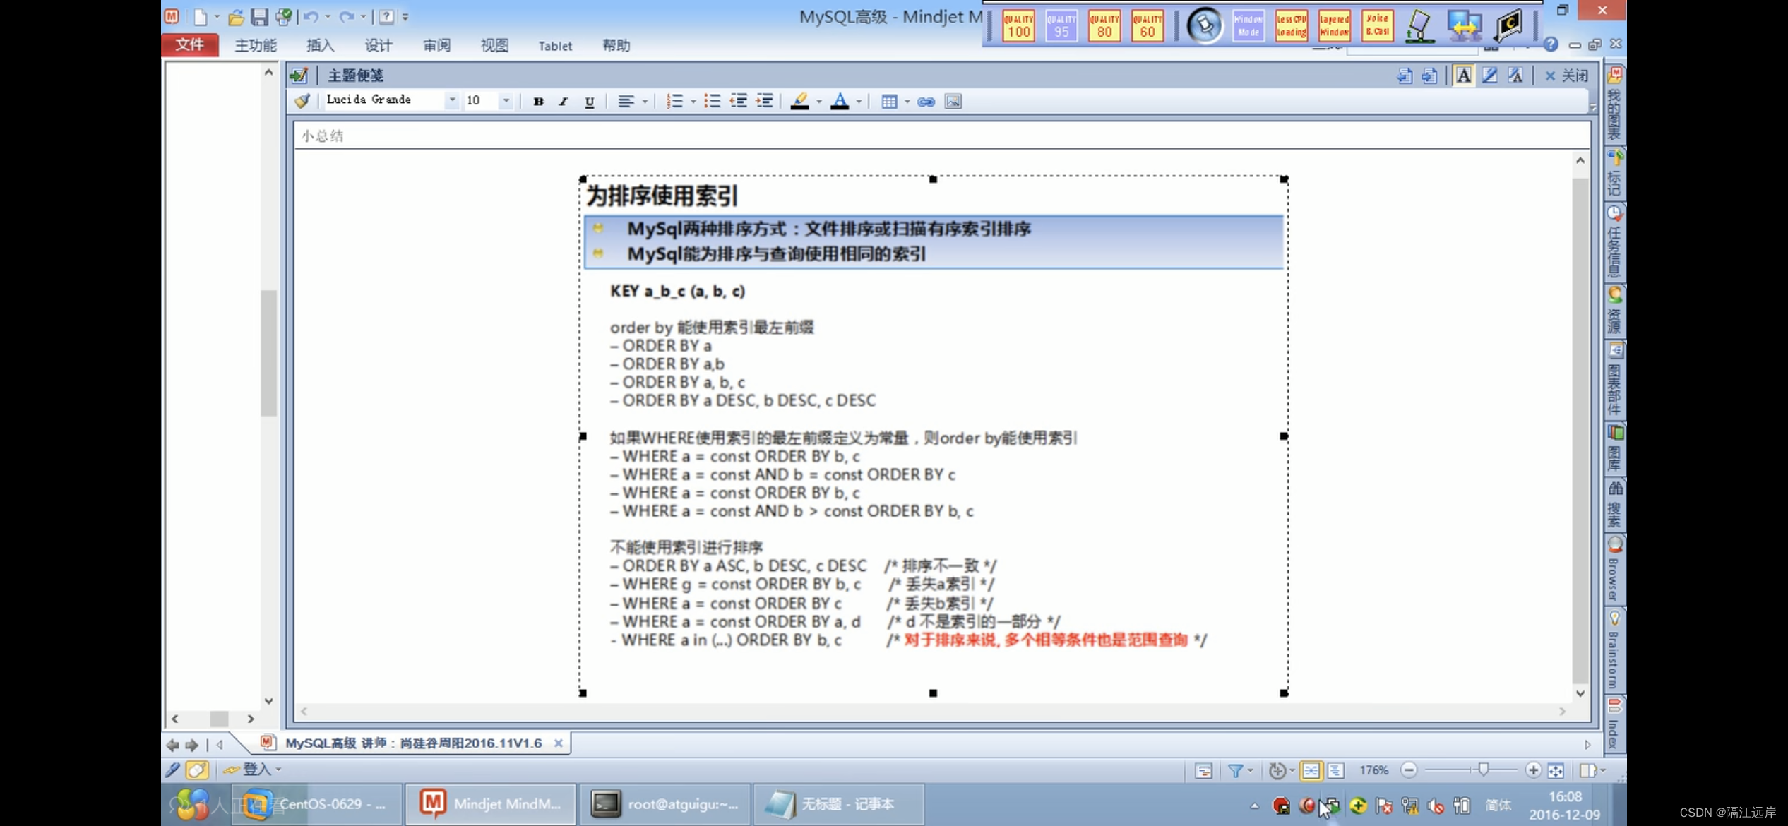Go to previous topic note icon
The image size is (1788, 826).
(x=1405, y=75)
